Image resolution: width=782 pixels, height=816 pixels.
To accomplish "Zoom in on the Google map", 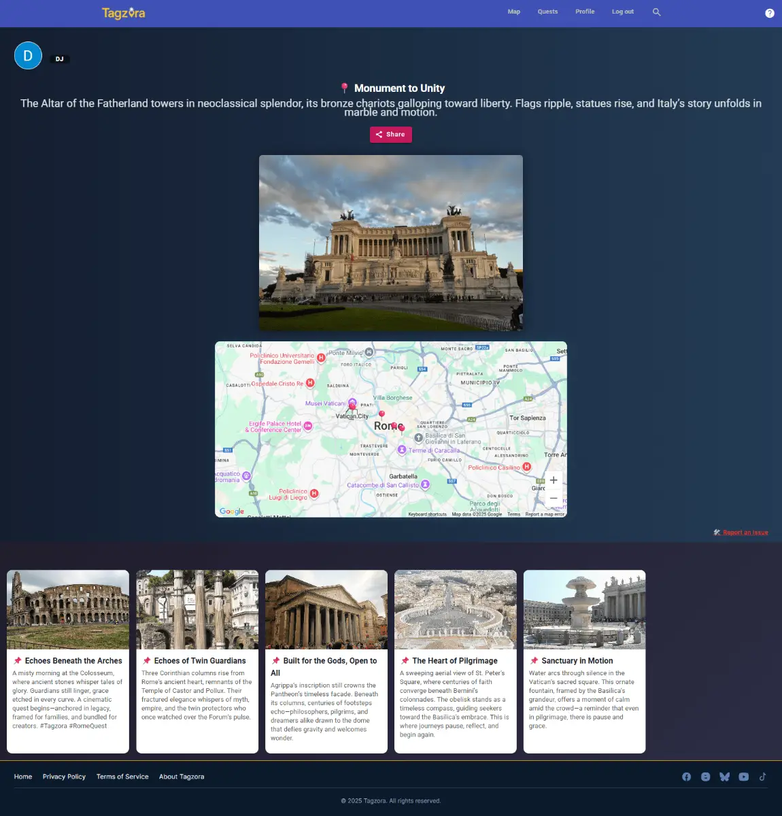I will tap(554, 480).
